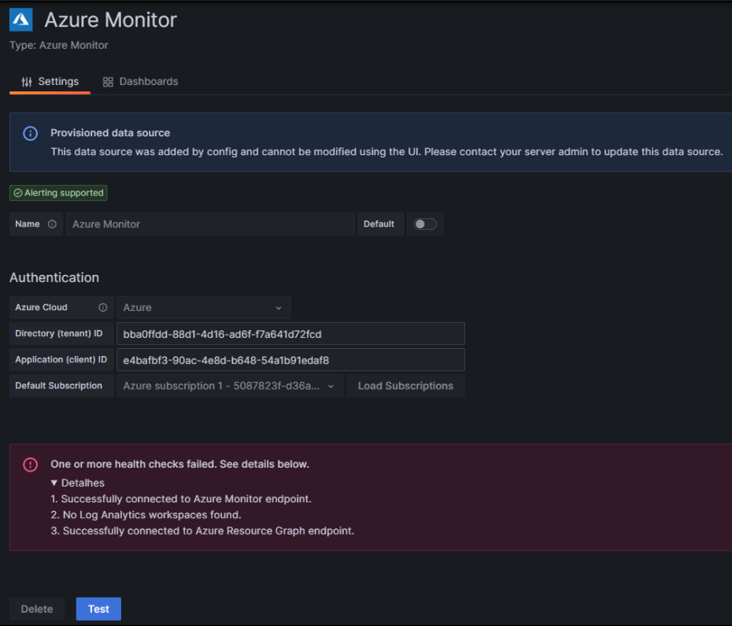Click the Delete button
The width and height of the screenshot is (732, 626).
pos(37,609)
